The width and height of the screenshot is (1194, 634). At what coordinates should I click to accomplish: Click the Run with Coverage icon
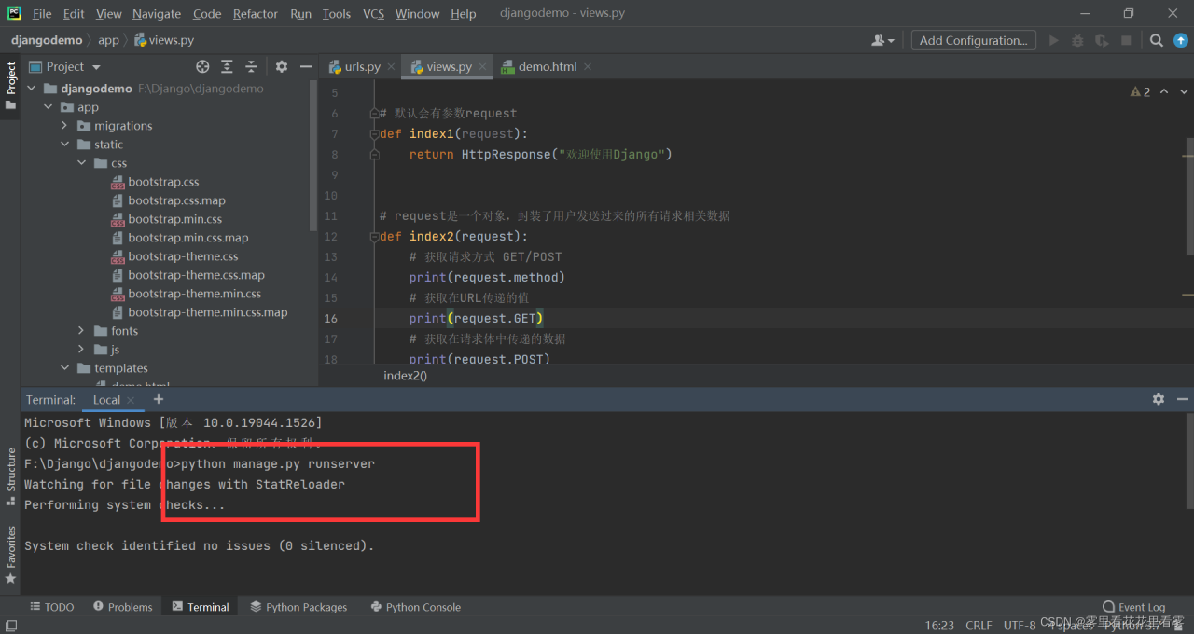(x=1102, y=40)
